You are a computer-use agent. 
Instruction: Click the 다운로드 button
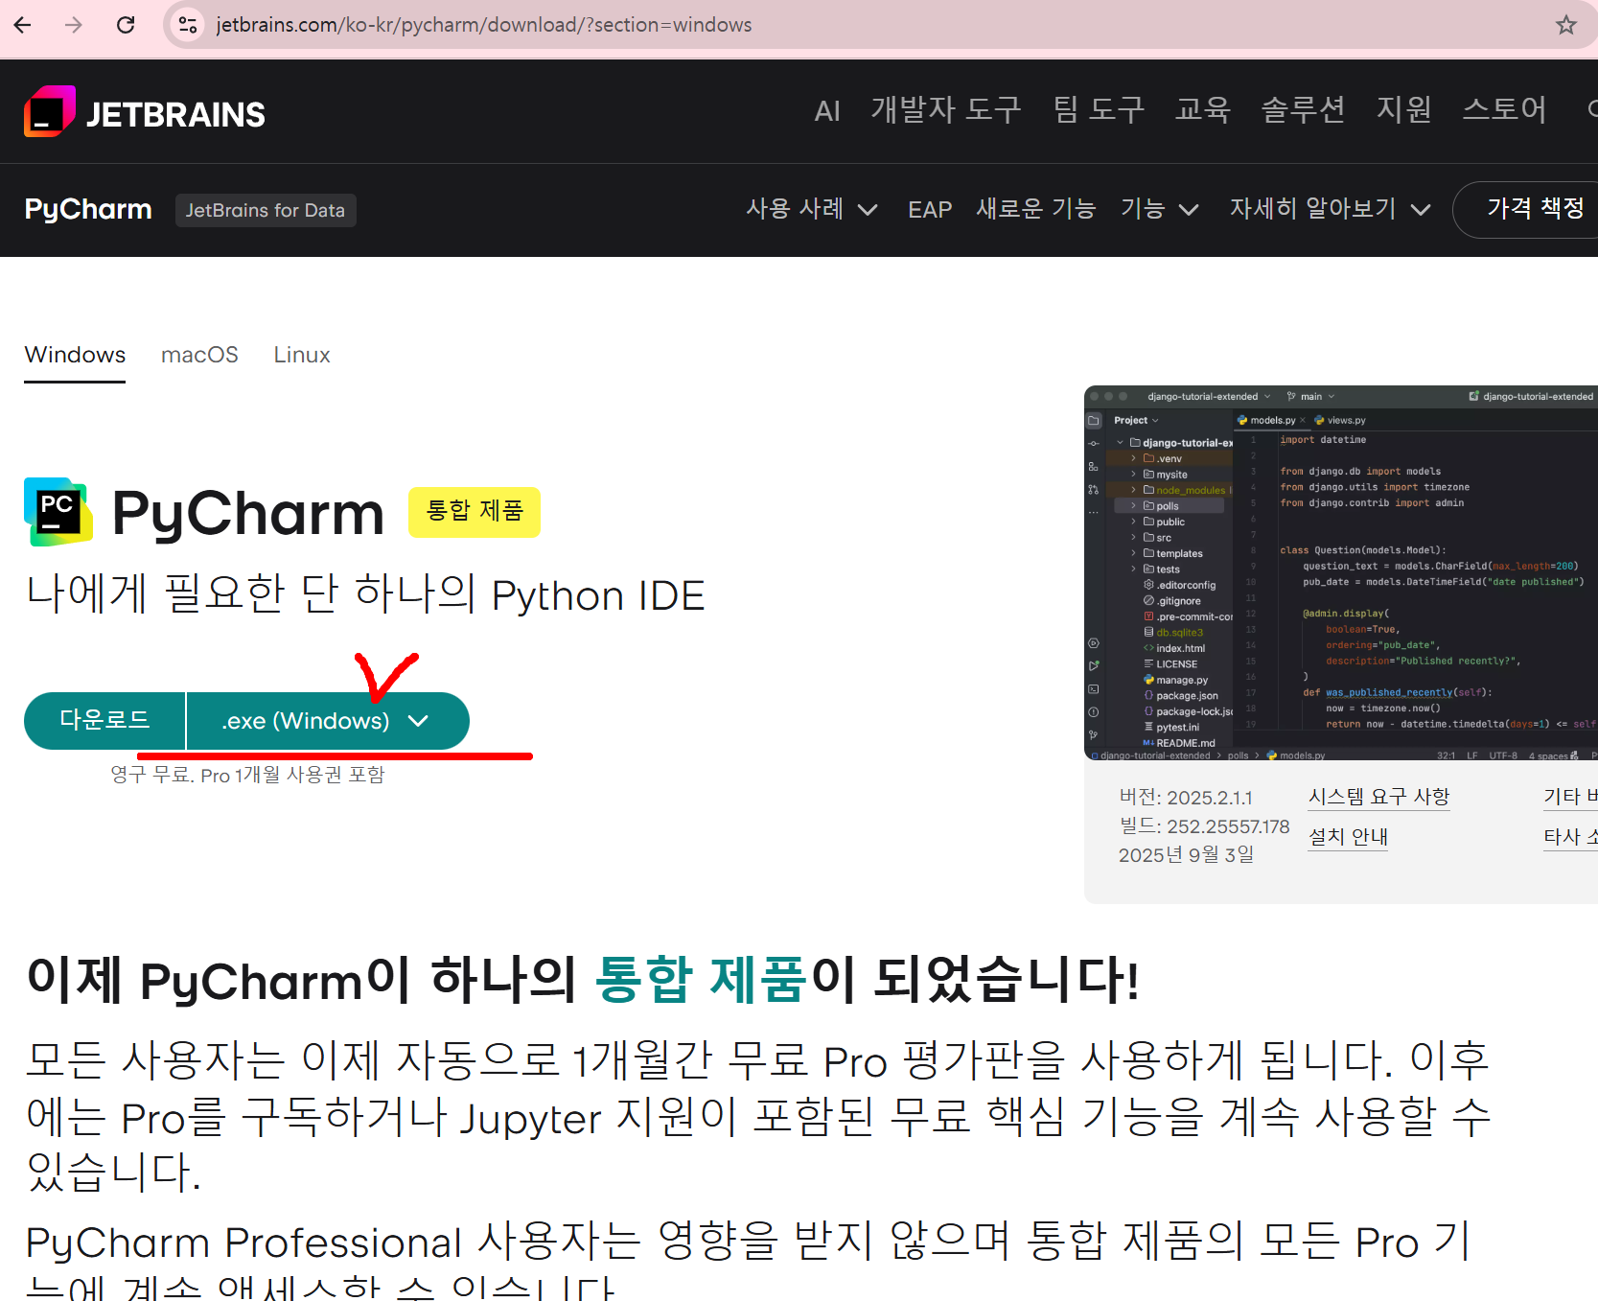click(104, 720)
